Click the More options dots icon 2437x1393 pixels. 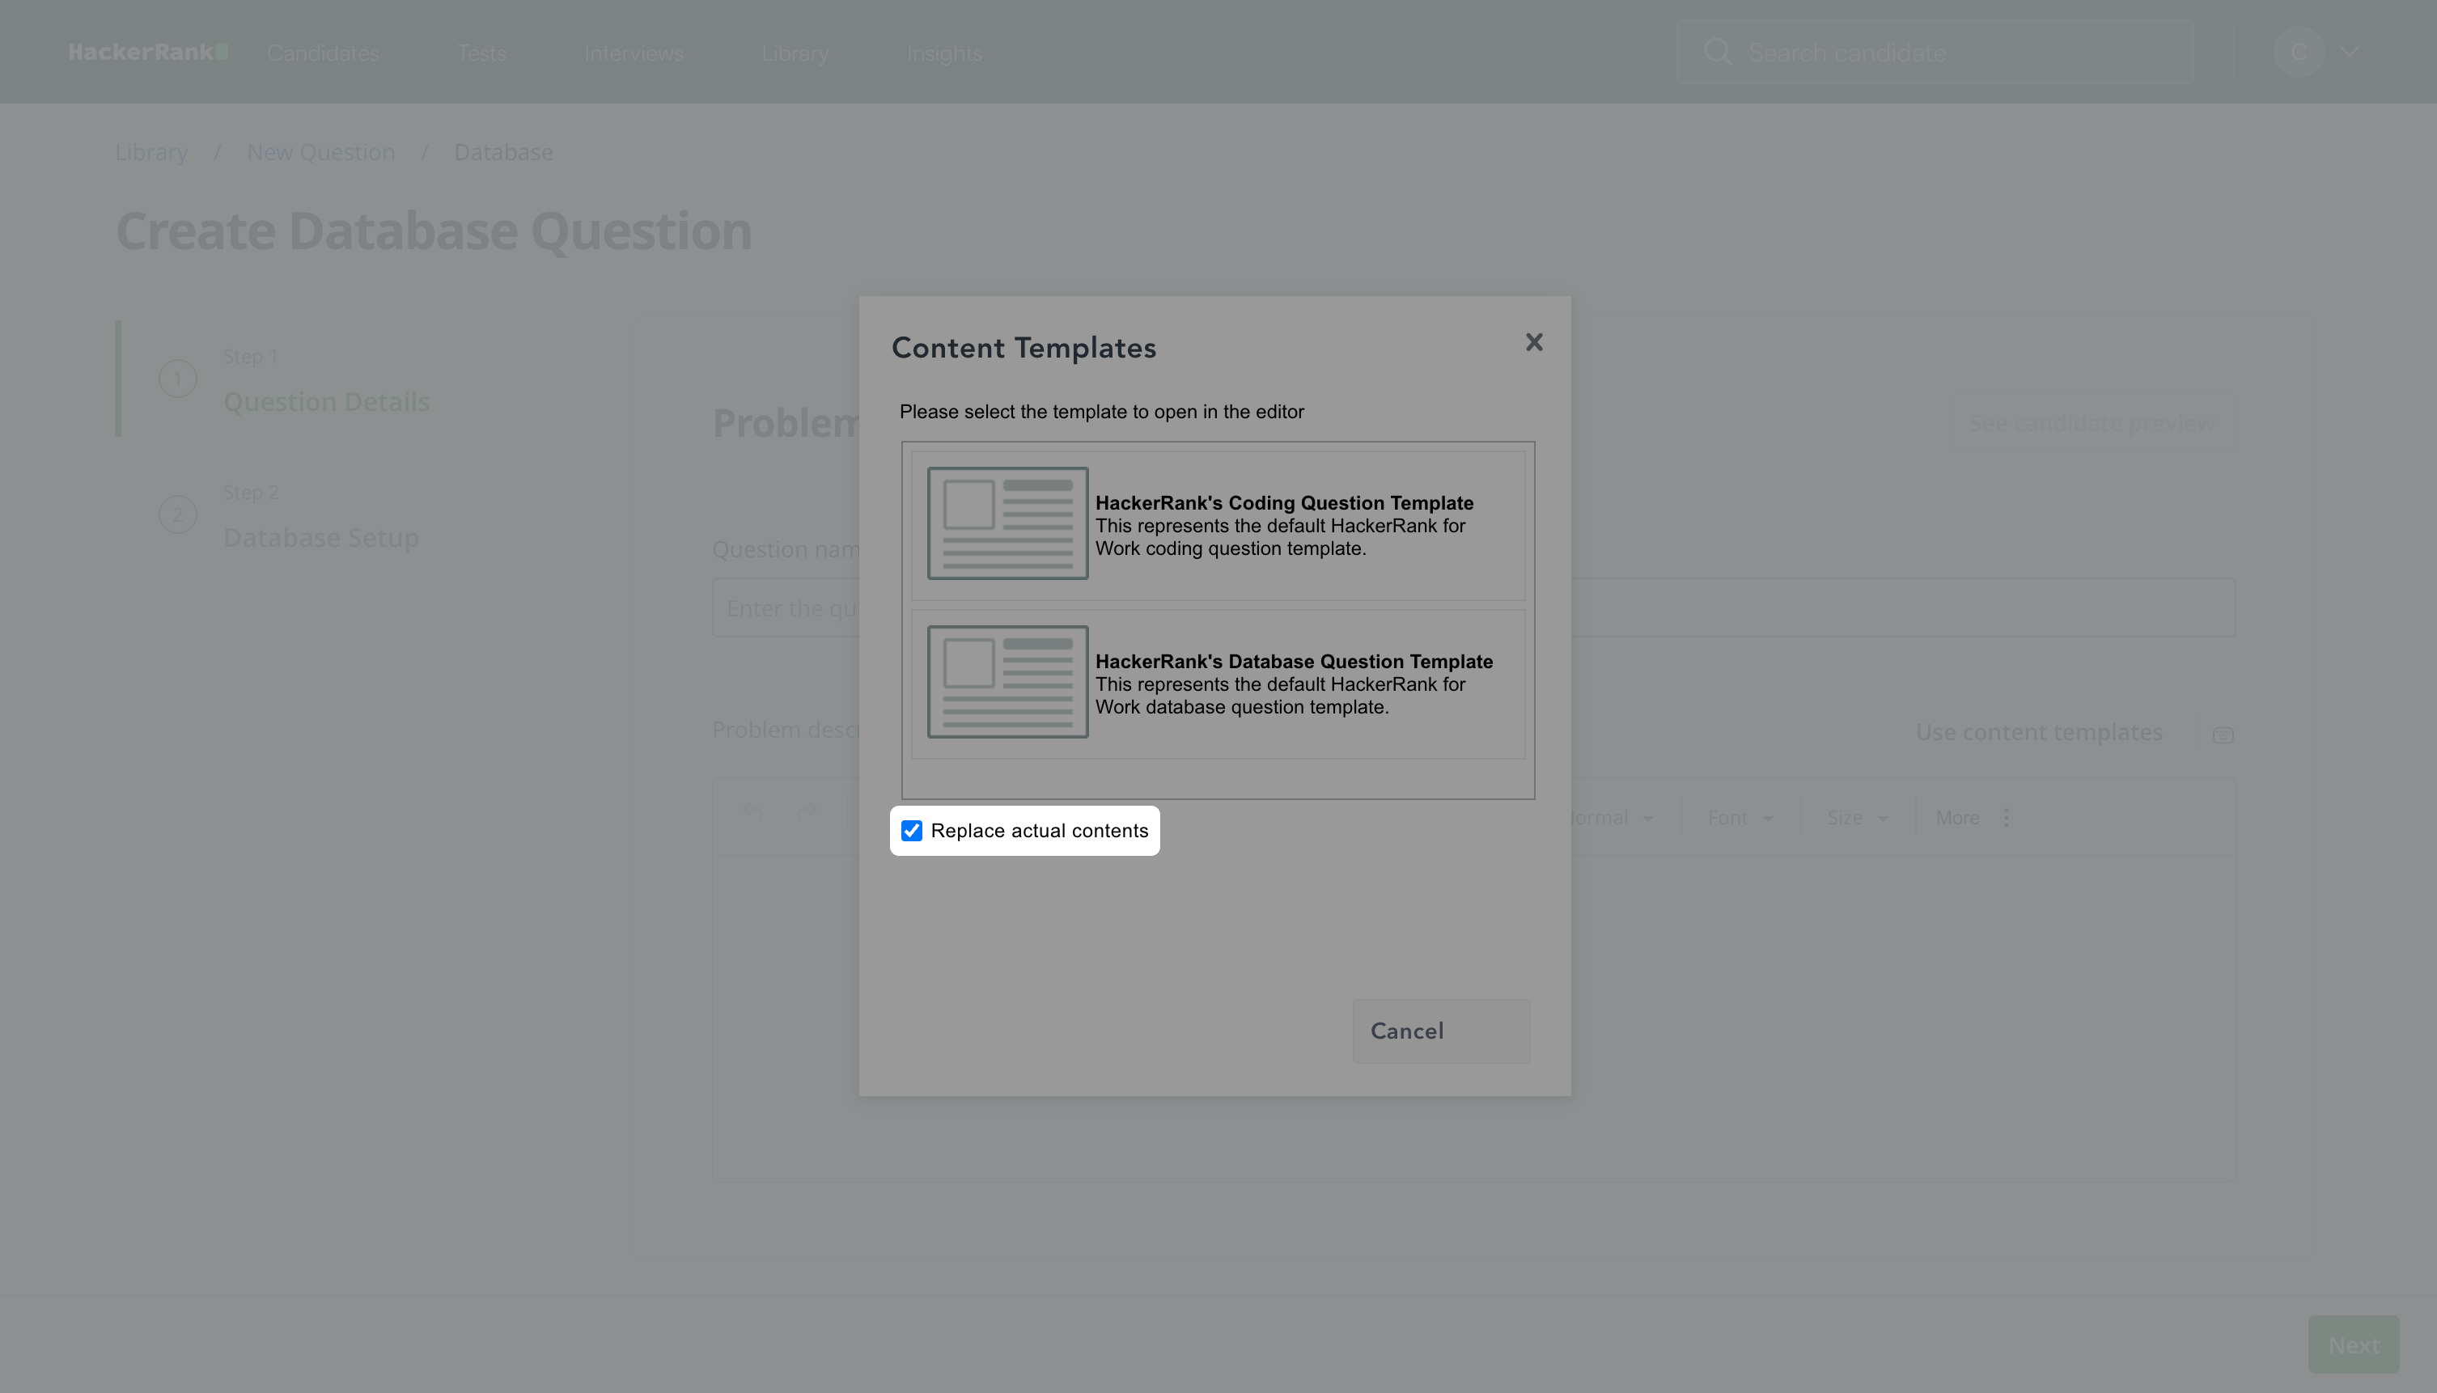tap(2006, 818)
